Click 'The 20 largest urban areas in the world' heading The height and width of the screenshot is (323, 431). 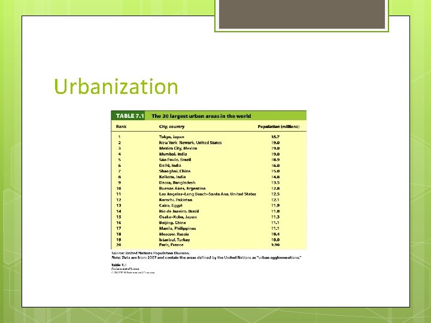pyautogui.click(x=201, y=116)
